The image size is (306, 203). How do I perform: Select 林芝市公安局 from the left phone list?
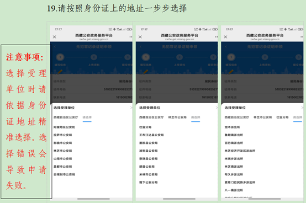[x=63, y=151]
